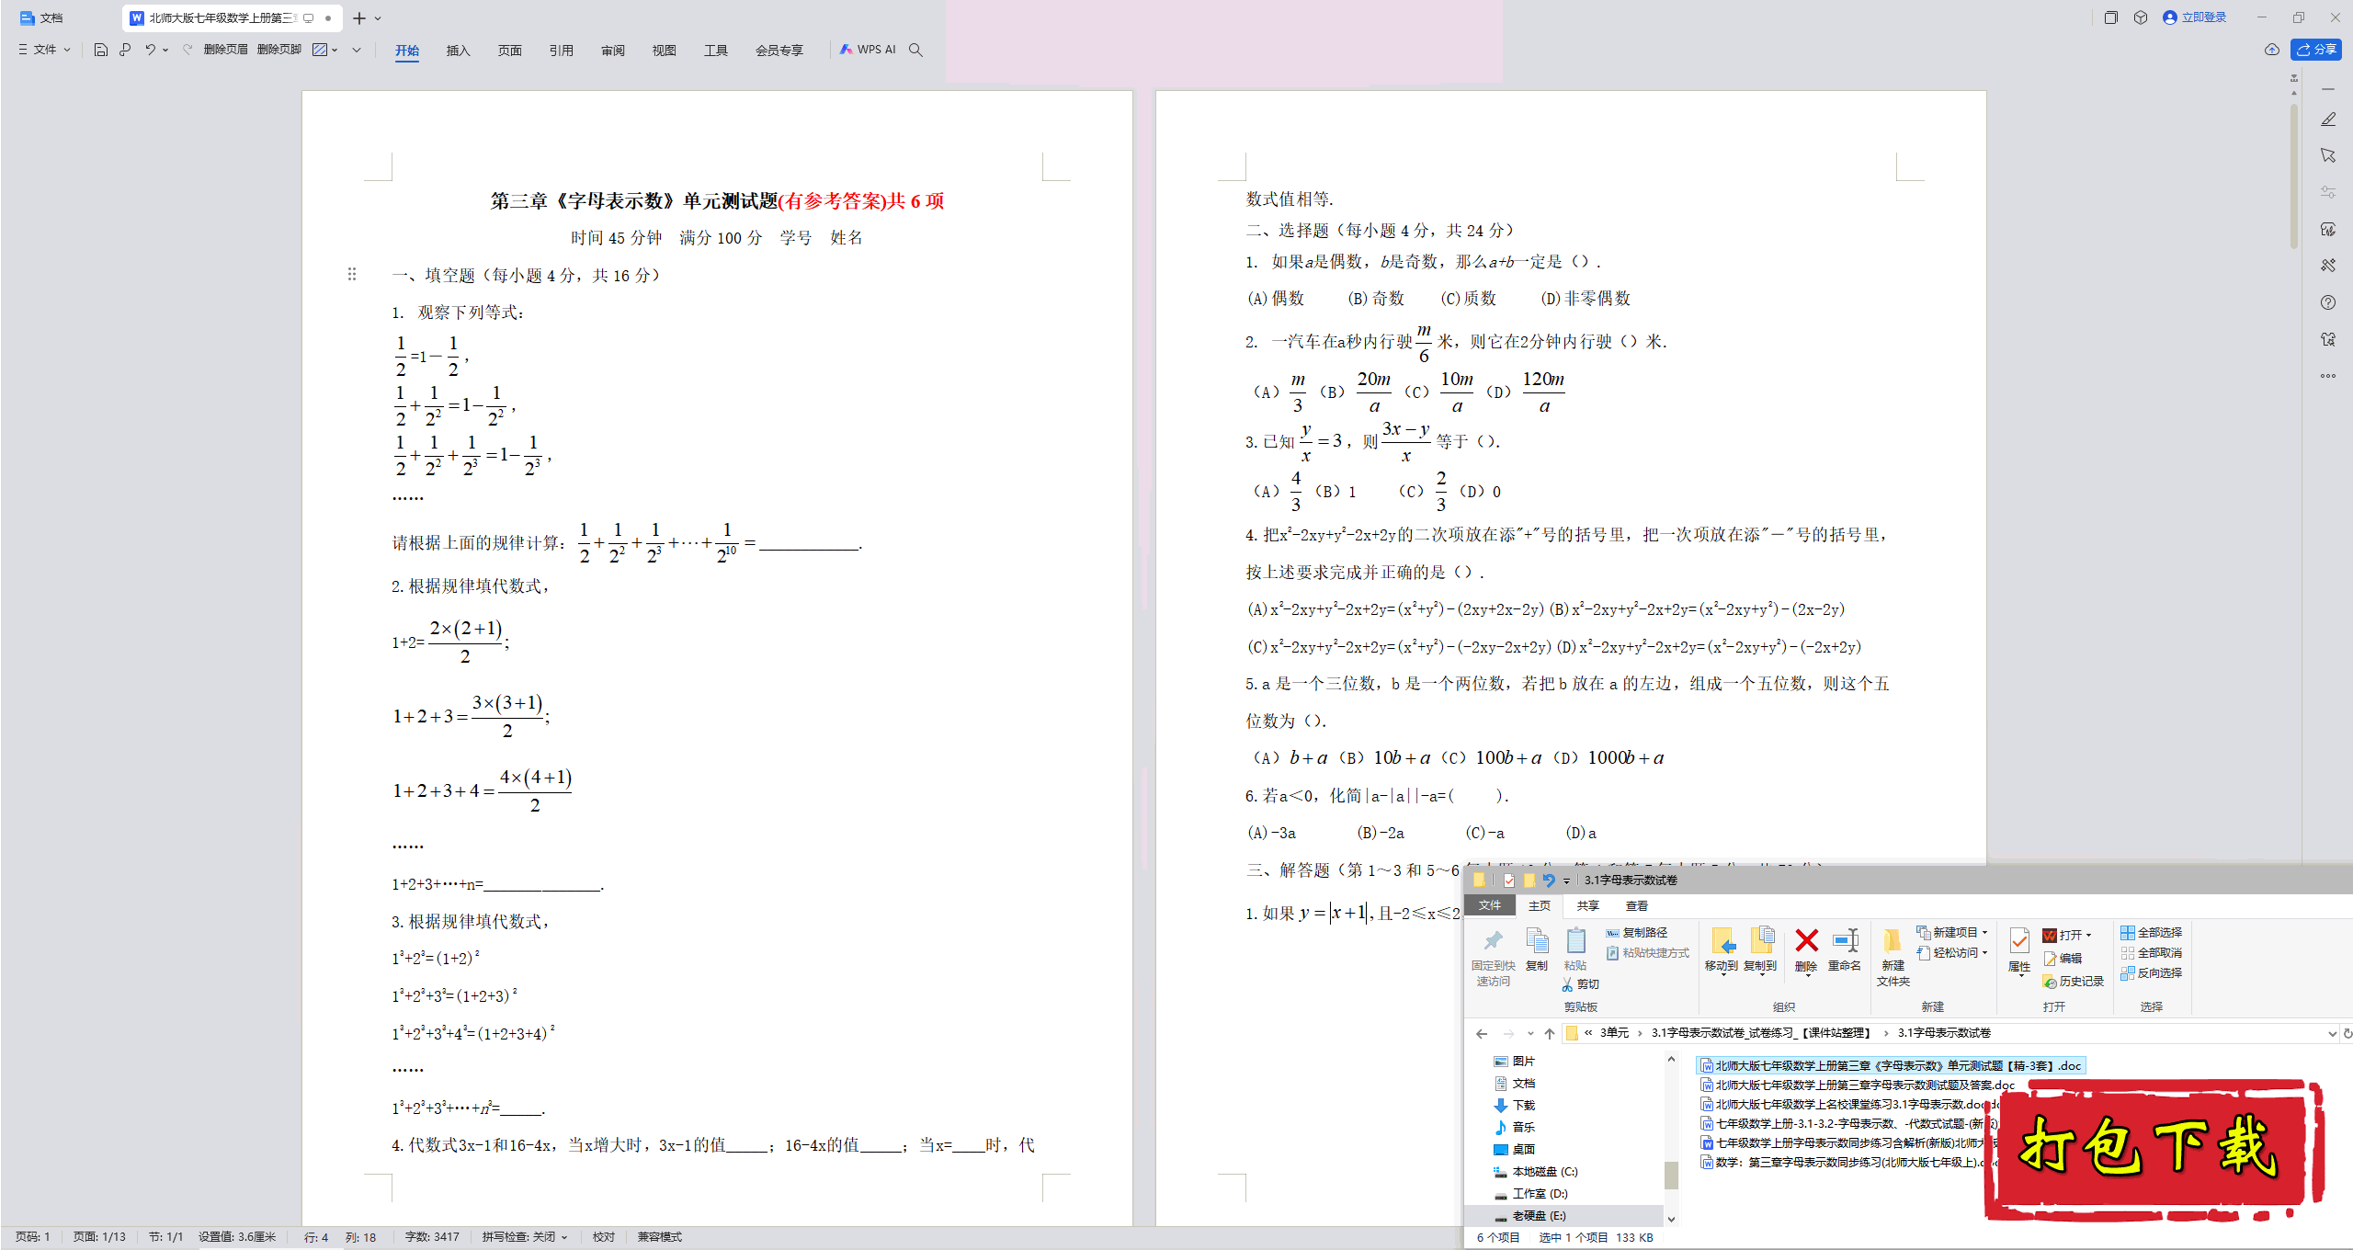This screenshot has height=1250, width=2353.
Task: Open the new tab dropdown arrow next to plus
Action: point(378,18)
